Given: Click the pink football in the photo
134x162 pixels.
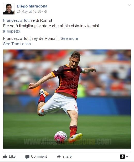Looking at the screenshot, I should (61, 137).
